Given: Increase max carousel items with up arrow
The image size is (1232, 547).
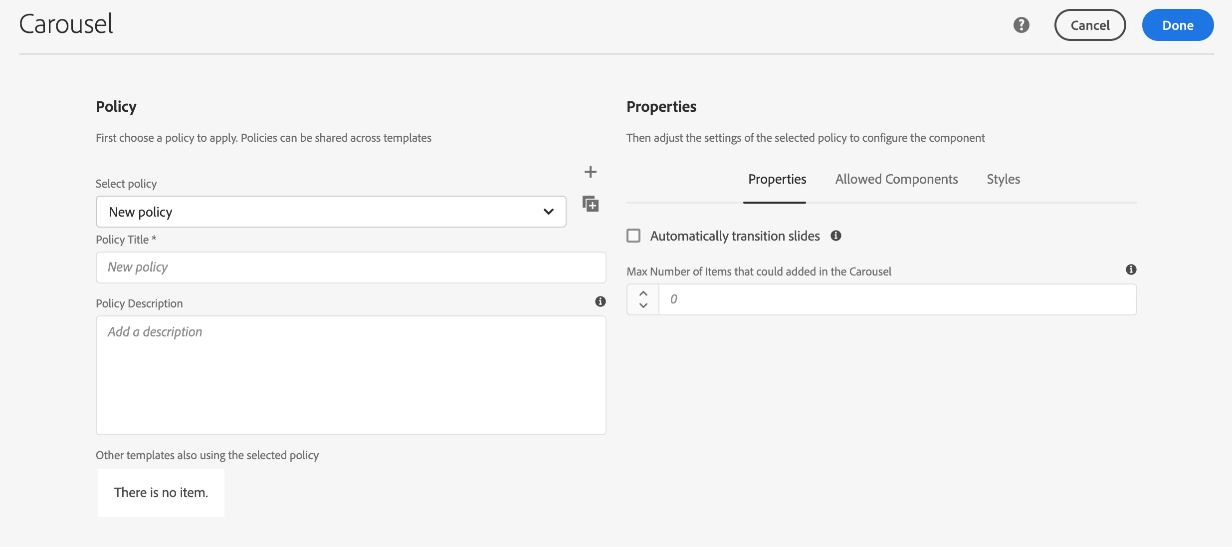Looking at the screenshot, I should coord(643,293).
